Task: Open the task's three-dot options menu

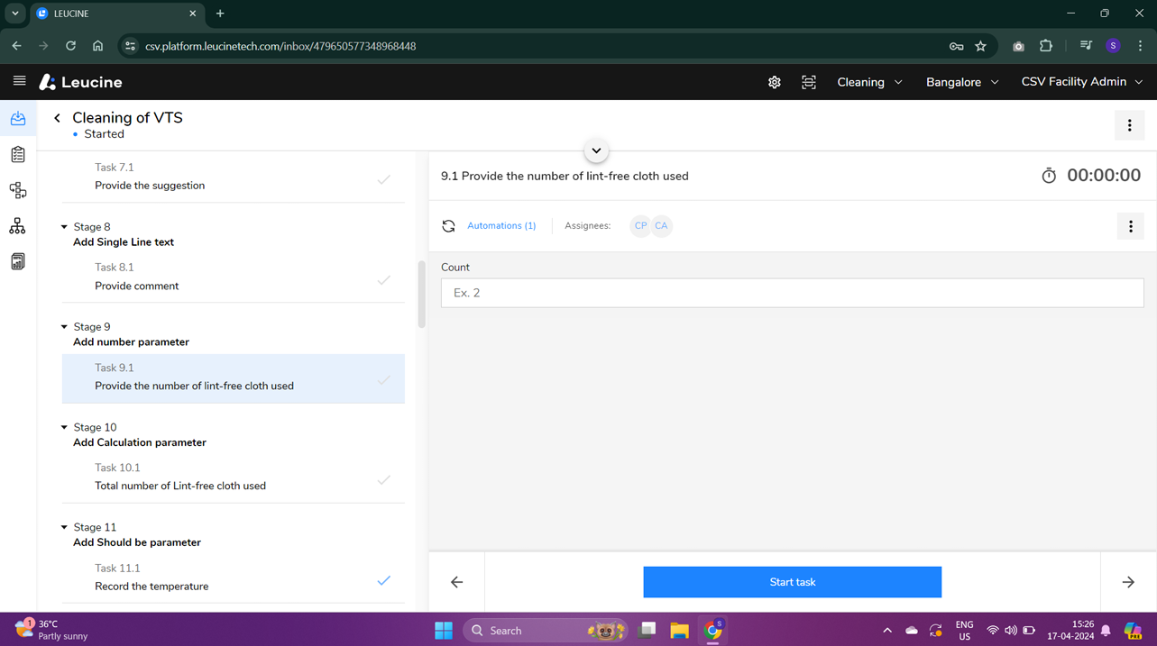Action: tap(1130, 226)
